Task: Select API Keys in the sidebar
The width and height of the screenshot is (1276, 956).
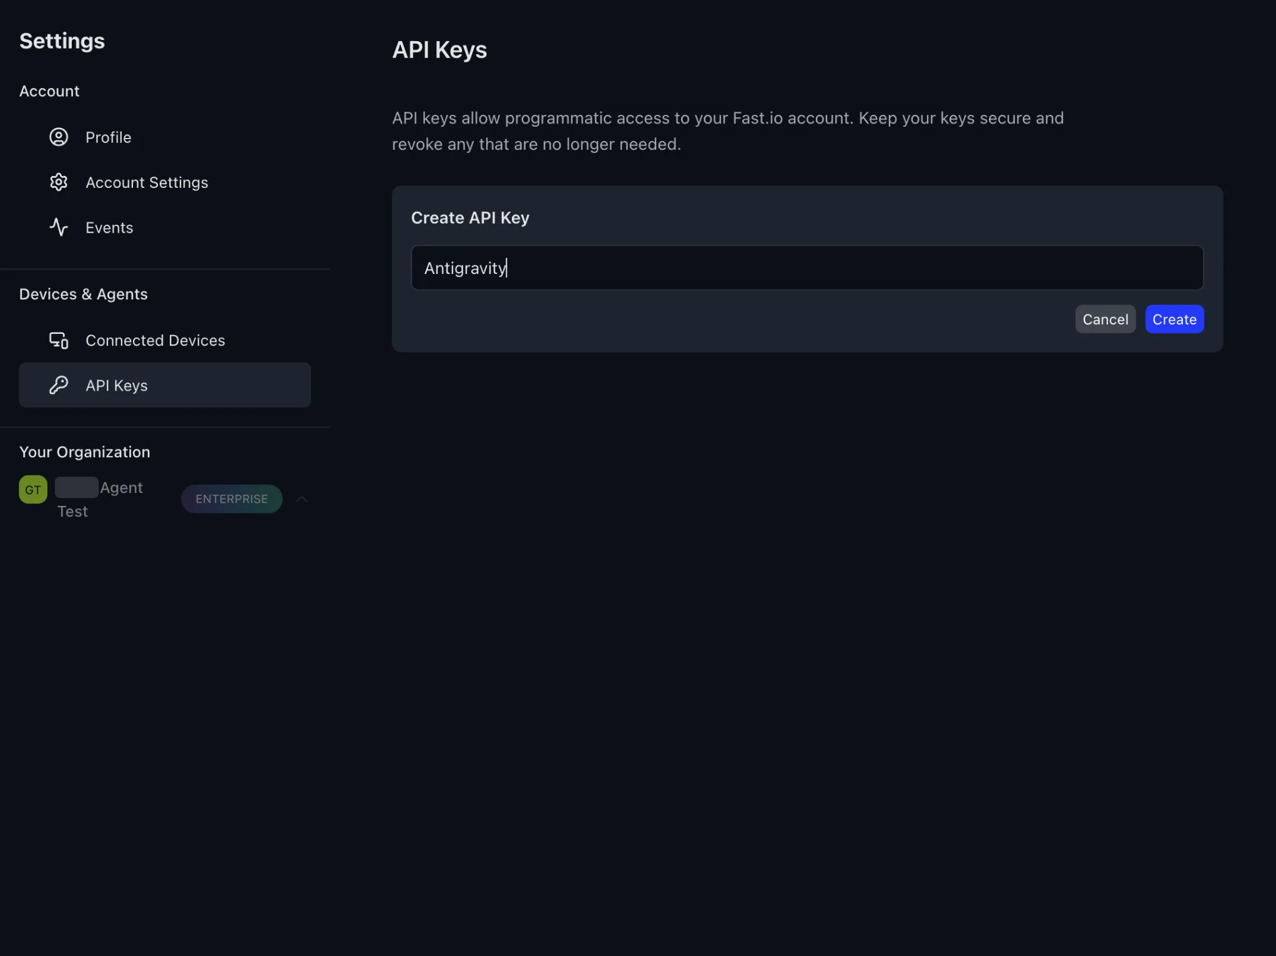Action: click(x=116, y=385)
